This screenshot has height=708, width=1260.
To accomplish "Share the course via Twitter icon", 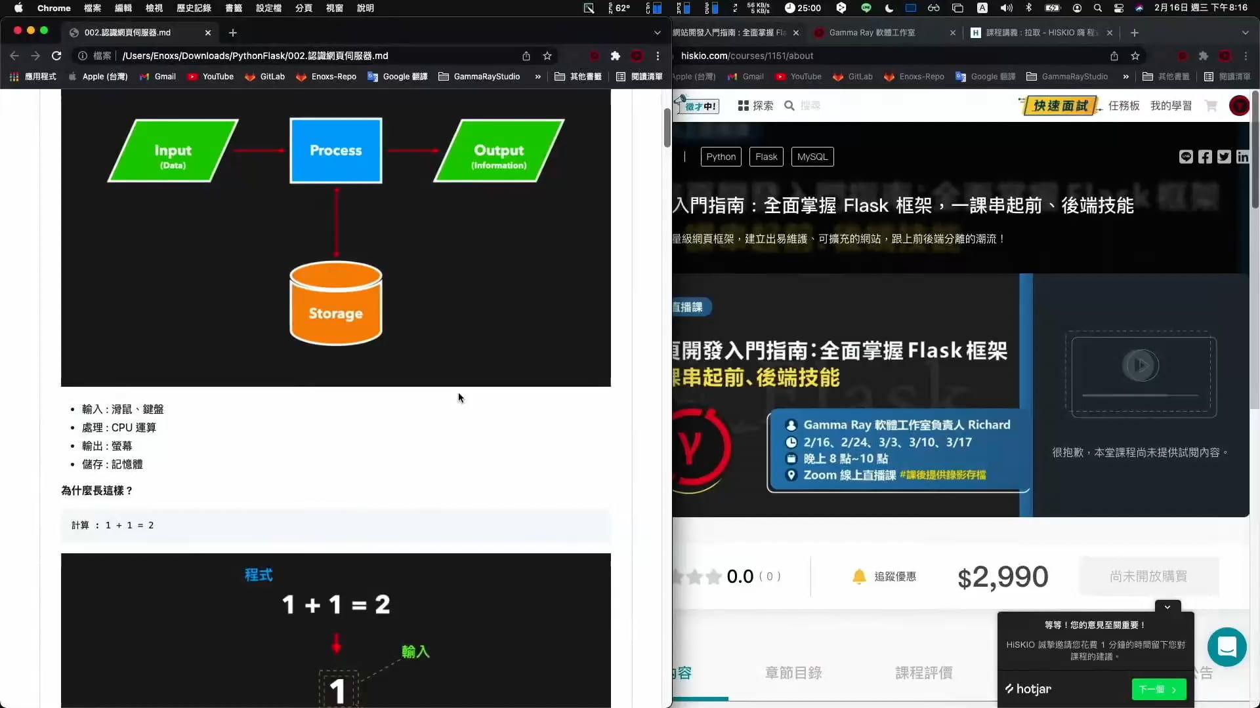I will pyautogui.click(x=1224, y=157).
